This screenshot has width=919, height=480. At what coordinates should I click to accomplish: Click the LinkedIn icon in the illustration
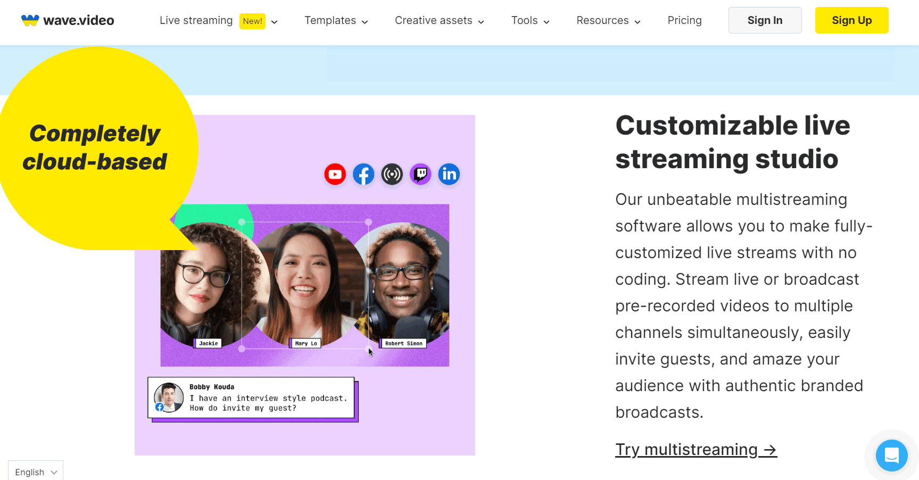449,174
